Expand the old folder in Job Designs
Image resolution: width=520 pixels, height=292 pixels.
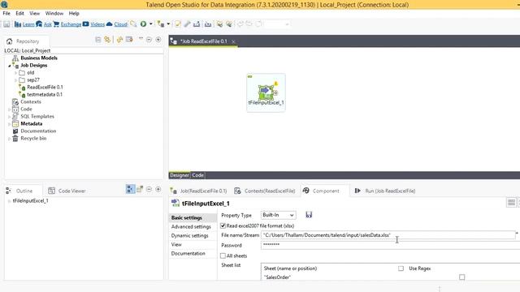click(x=15, y=73)
